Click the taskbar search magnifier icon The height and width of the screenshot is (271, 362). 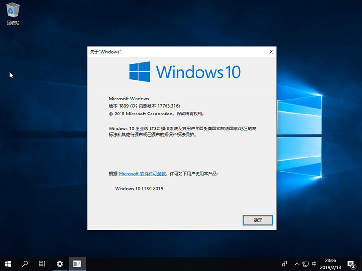tap(25, 264)
